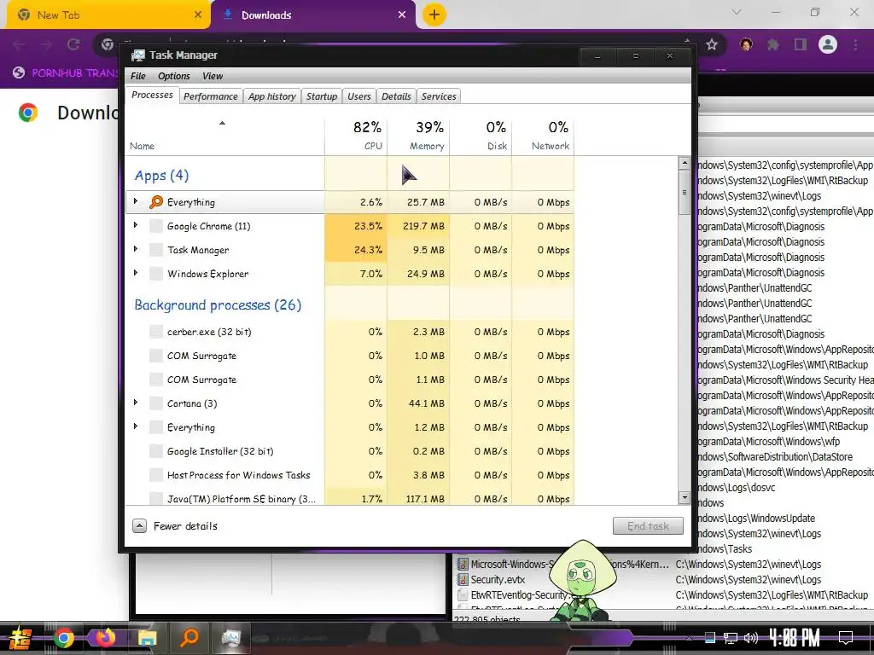Switch to the New Tab browser tab
Viewport: 874px width, 655px height.
pyautogui.click(x=108, y=15)
